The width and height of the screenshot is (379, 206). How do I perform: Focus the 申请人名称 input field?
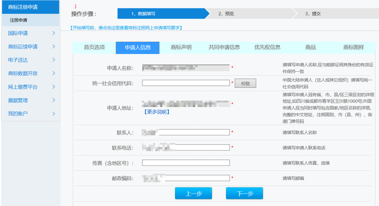pos(186,67)
